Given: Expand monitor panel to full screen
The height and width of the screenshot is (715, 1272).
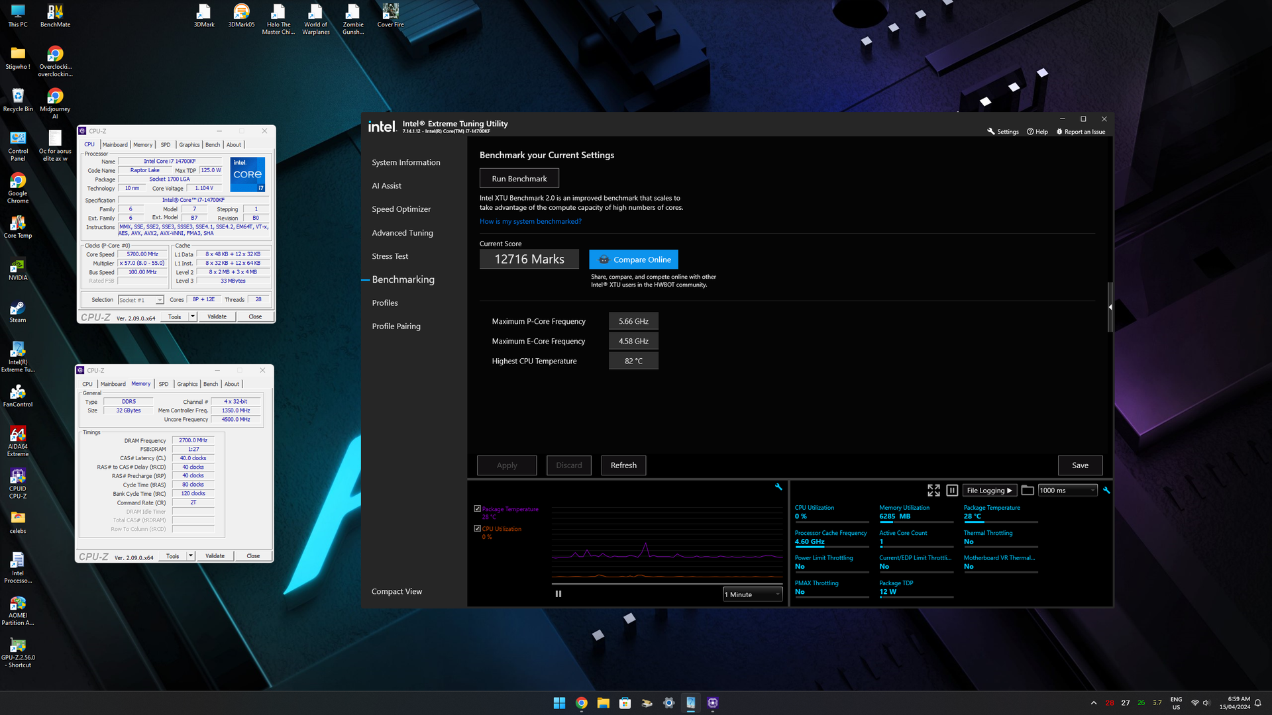Looking at the screenshot, I should click(933, 491).
